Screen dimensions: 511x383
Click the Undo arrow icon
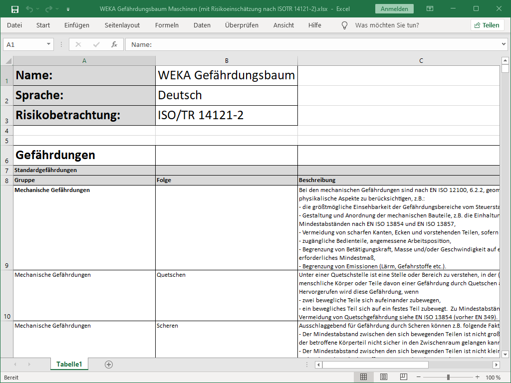pyautogui.click(x=29, y=9)
